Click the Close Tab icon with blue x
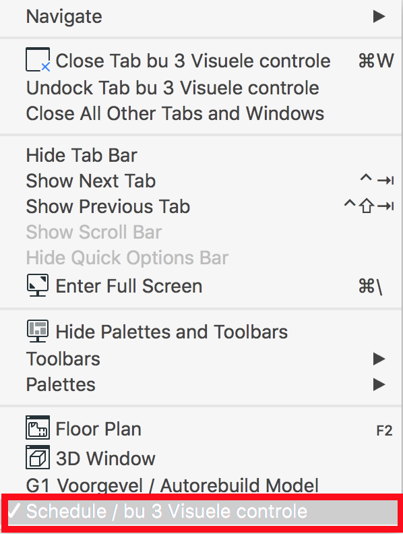403x534 pixels. click(38, 59)
